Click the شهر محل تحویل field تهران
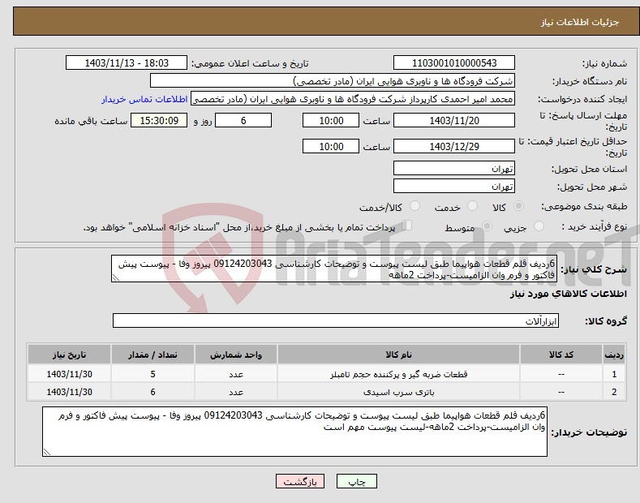This screenshot has height=503, width=640. pos(454,186)
